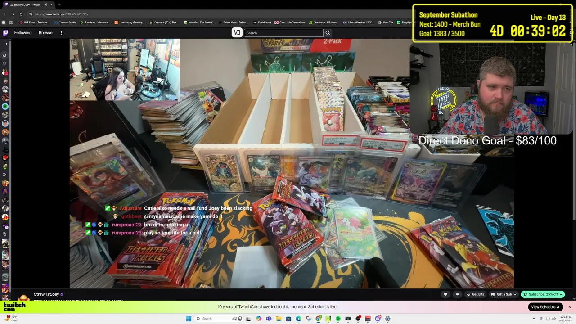
Task: Expand the left channel sidebar arrow
Action: click(x=5, y=44)
